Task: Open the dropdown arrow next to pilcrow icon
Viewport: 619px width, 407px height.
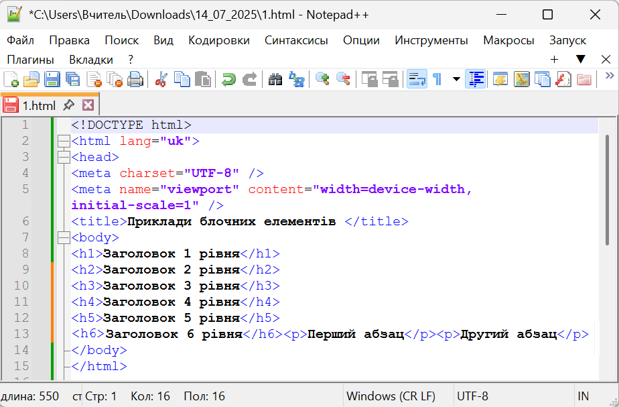Action: point(456,80)
